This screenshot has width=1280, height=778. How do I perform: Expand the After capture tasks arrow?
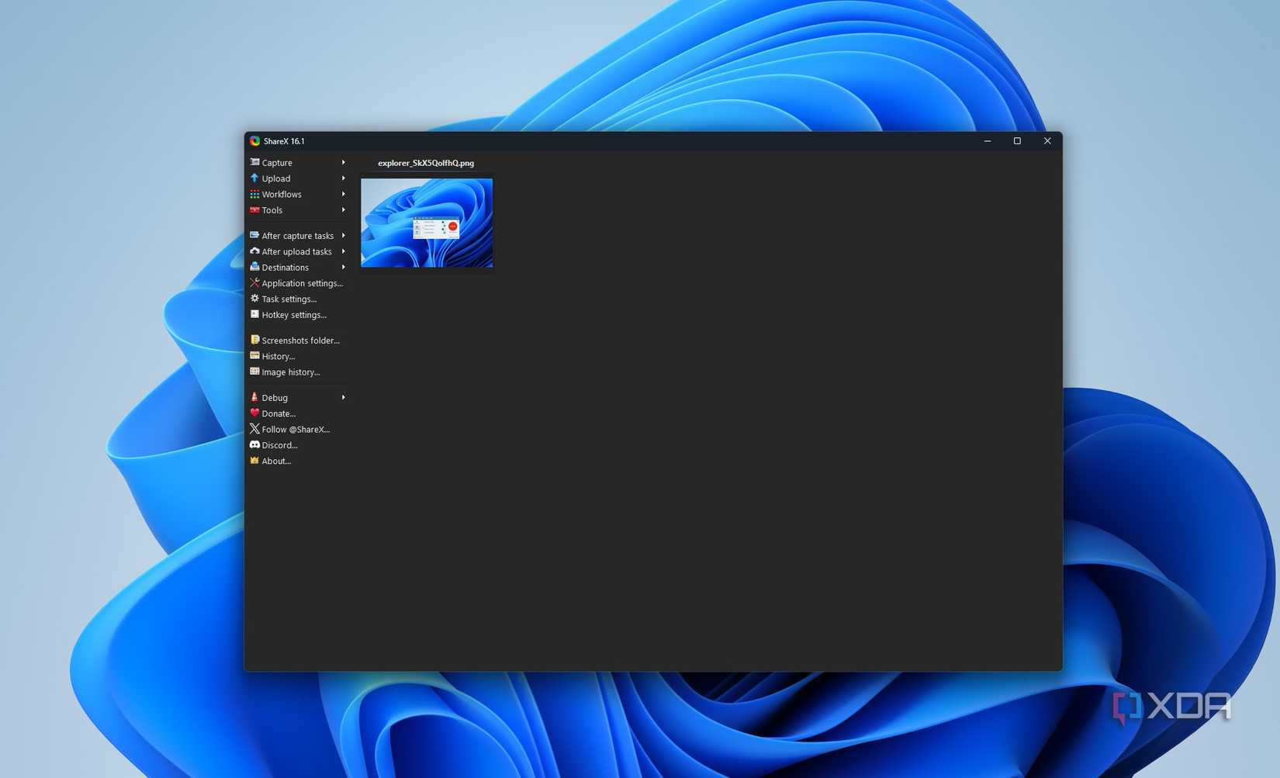(x=343, y=236)
